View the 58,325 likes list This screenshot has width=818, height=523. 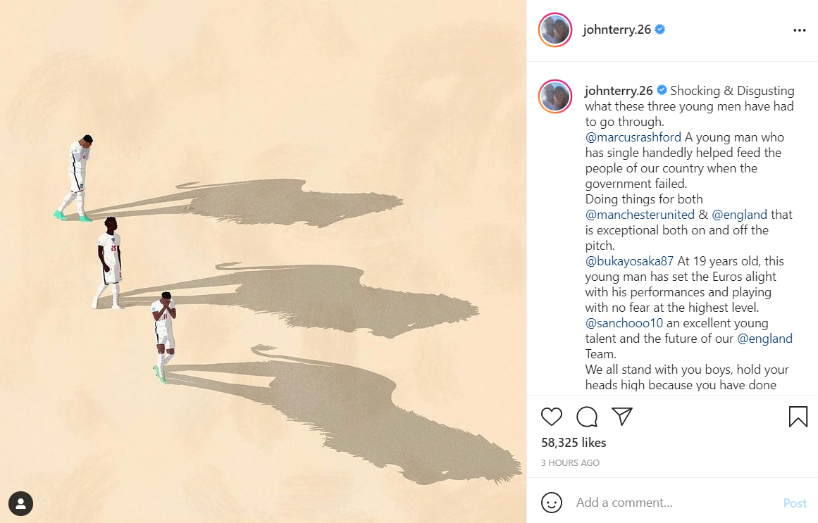pyautogui.click(x=574, y=443)
